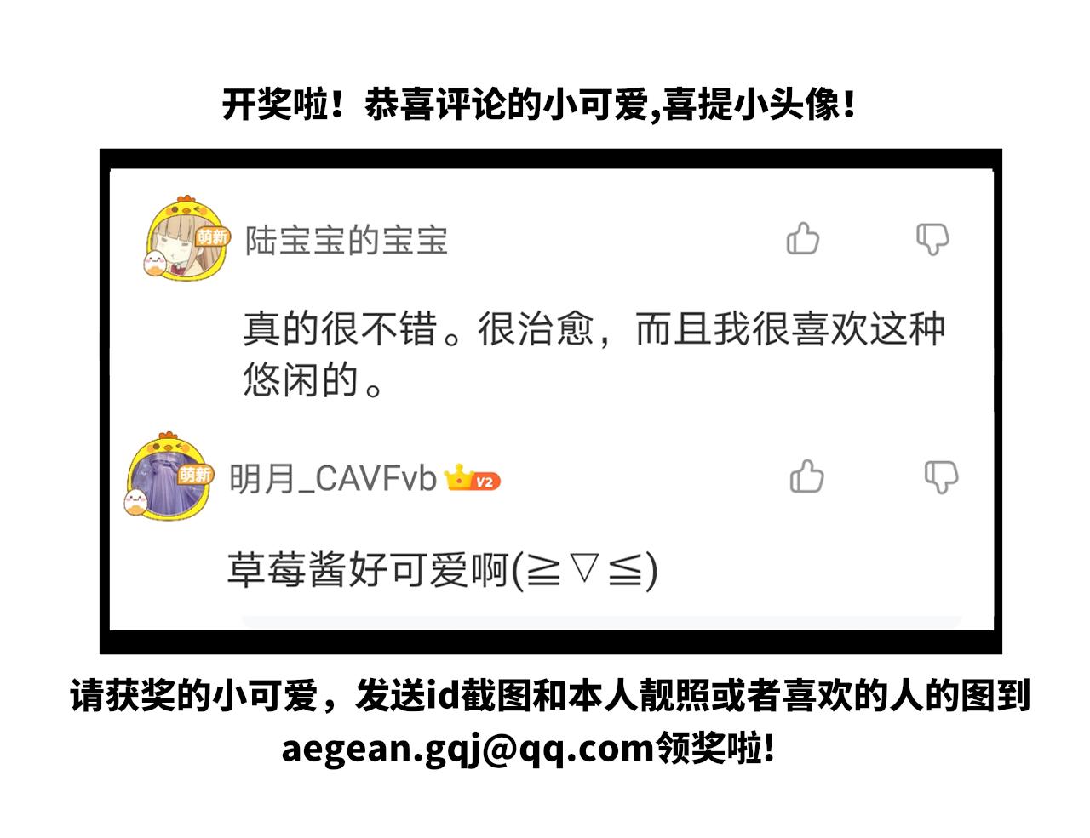Like the comment by 陆宝宝的宝宝
The width and height of the screenshot is (1090, 838).
[802, 239]
